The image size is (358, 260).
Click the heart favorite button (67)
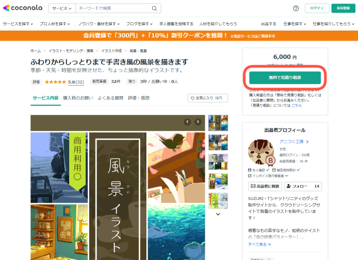coord(208,98)
